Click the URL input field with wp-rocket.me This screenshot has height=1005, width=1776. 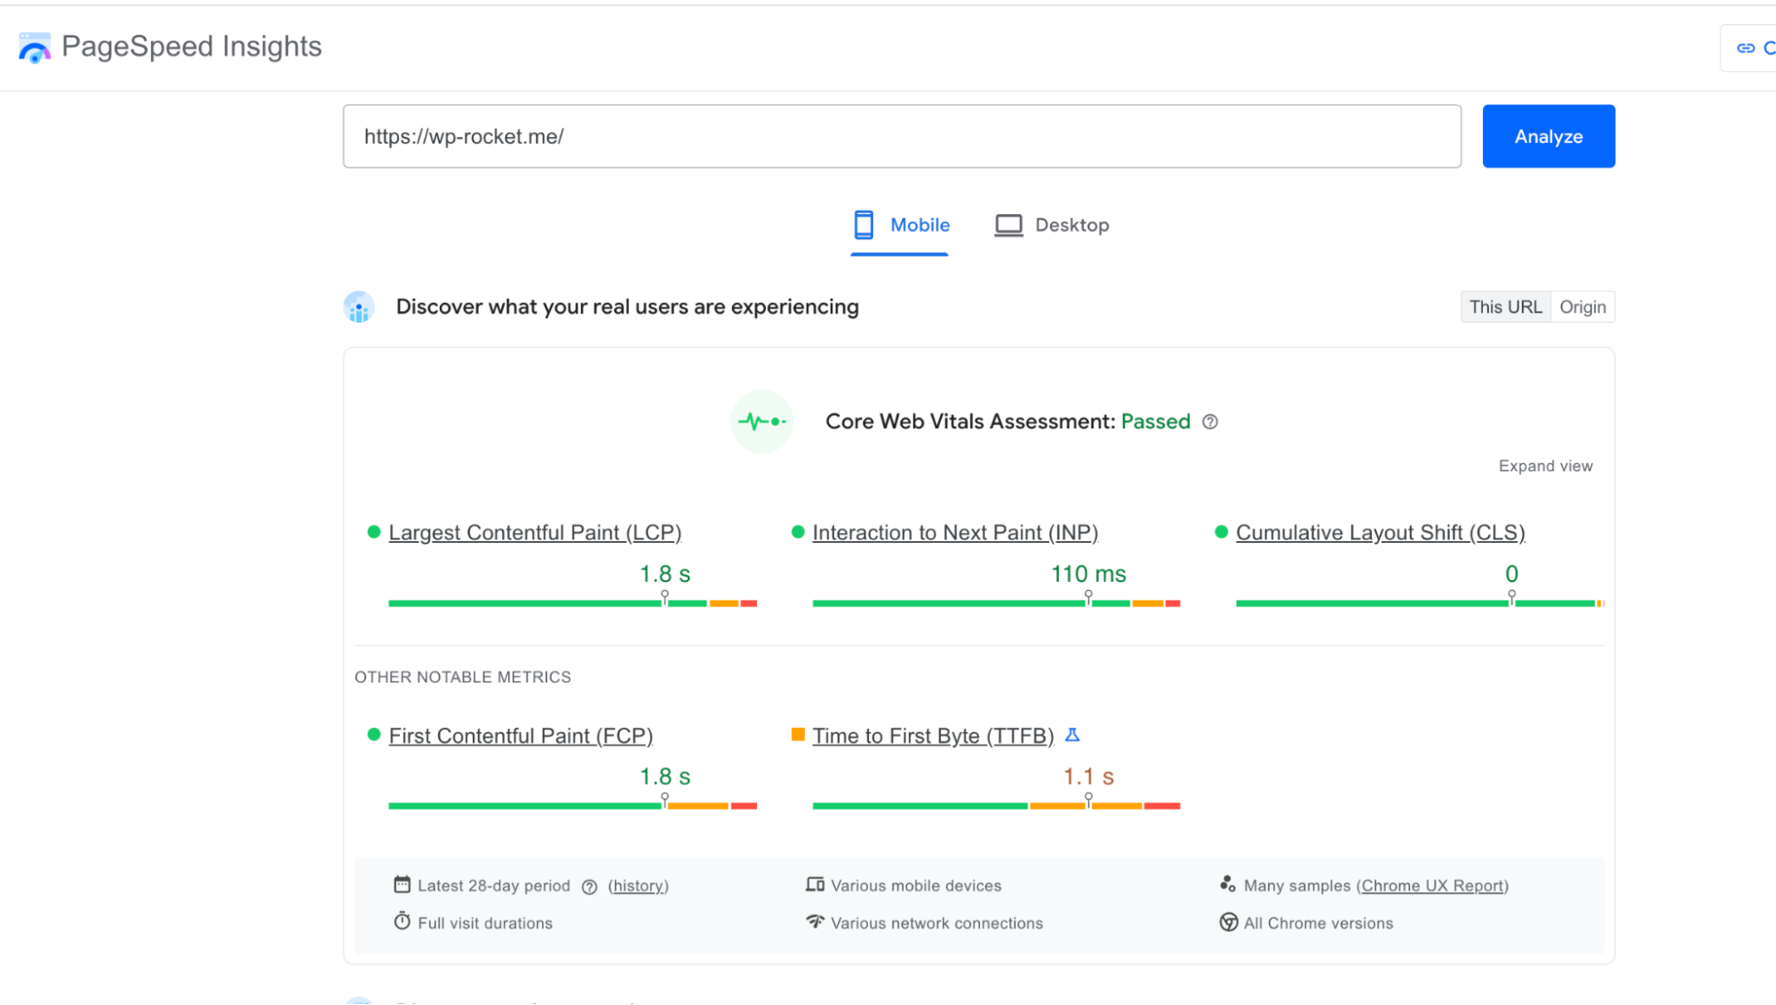[902, 137]
